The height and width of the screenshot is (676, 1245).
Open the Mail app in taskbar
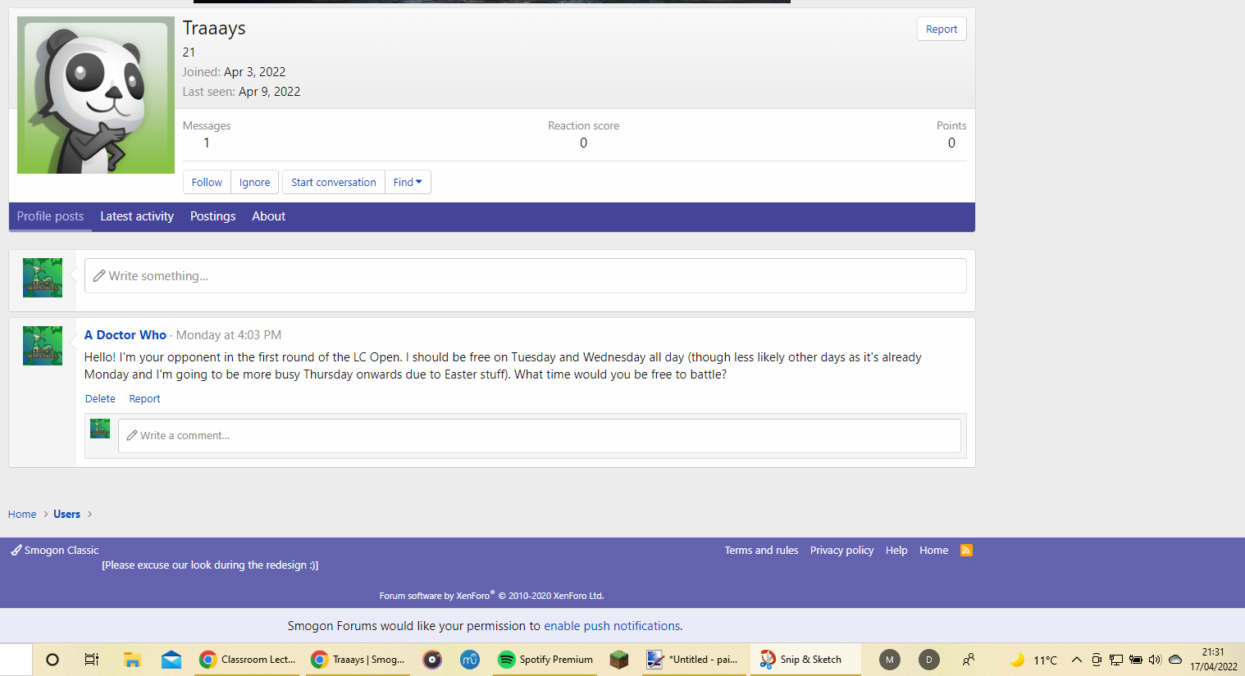tap(171, 660)
